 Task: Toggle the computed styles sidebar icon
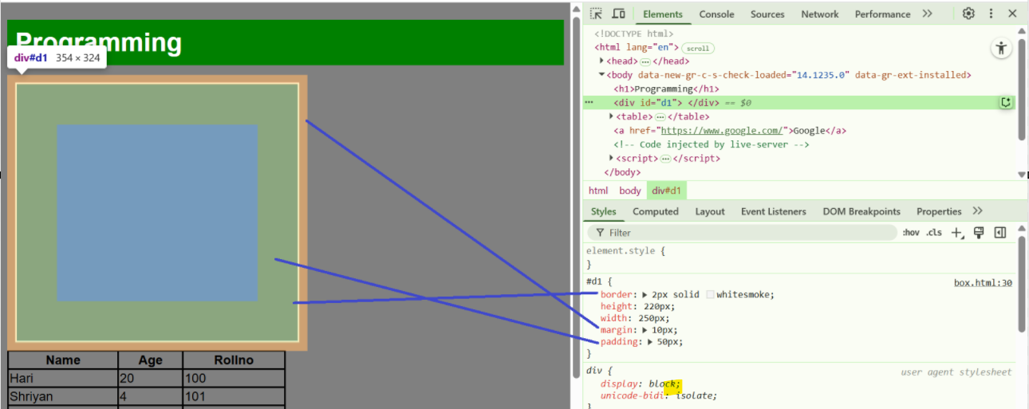(1000, 233)
